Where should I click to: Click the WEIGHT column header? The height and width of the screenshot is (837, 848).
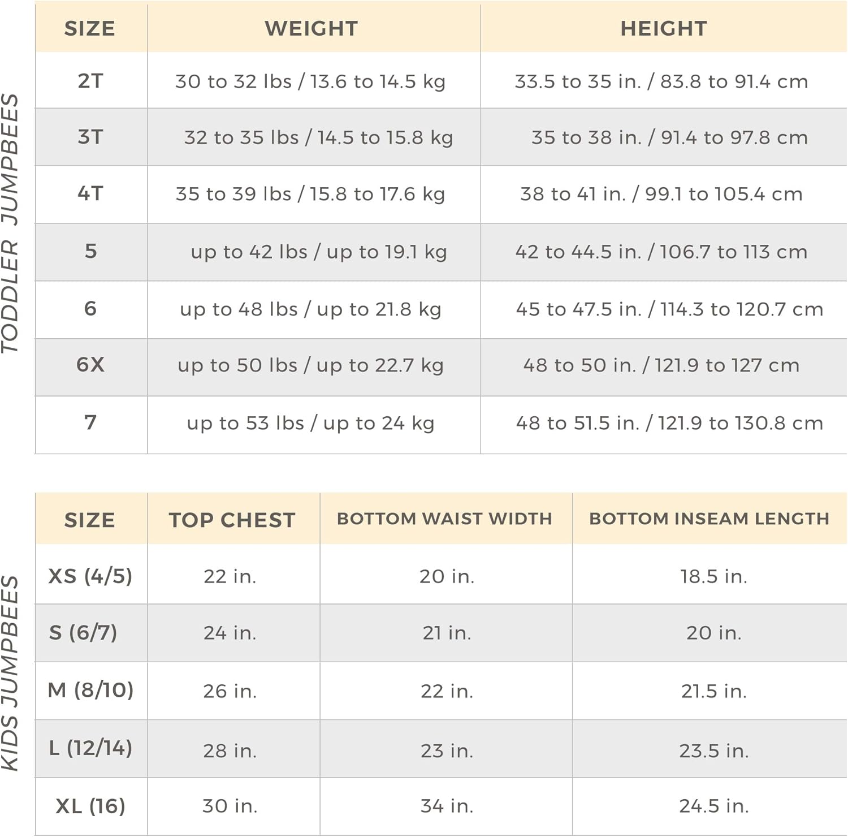(x=311, y=28)
